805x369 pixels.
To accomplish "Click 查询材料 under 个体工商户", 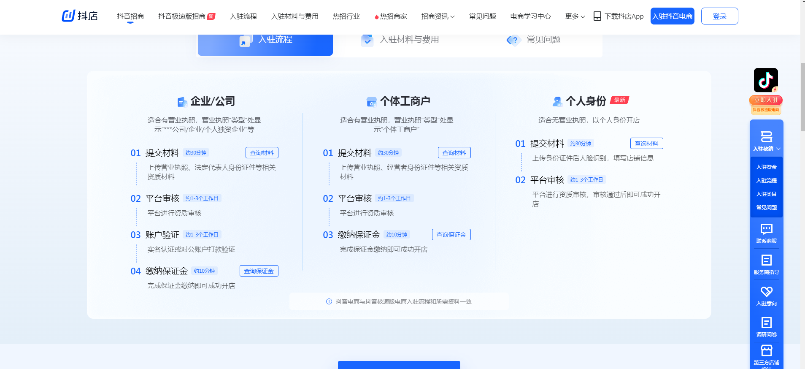I will click(x=454, y=153).
